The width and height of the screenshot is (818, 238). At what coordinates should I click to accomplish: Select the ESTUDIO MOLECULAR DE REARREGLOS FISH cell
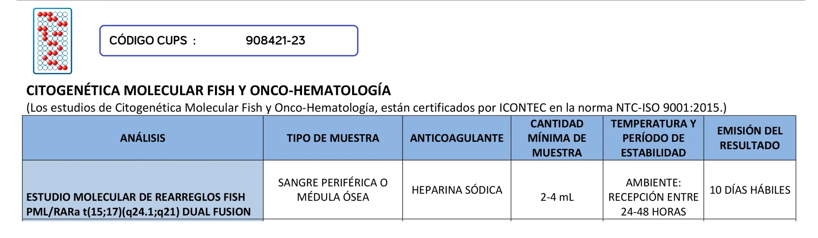tap(135, 197)
